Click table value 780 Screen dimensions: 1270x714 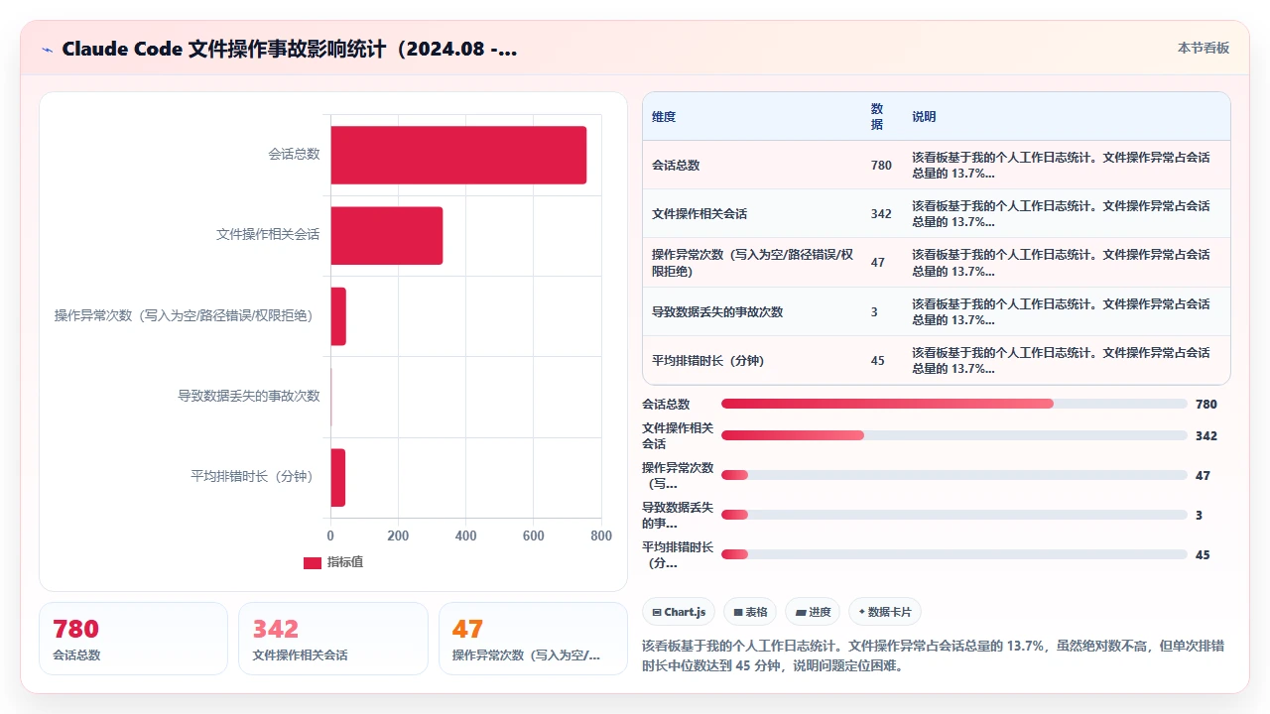tap(881, 165)
